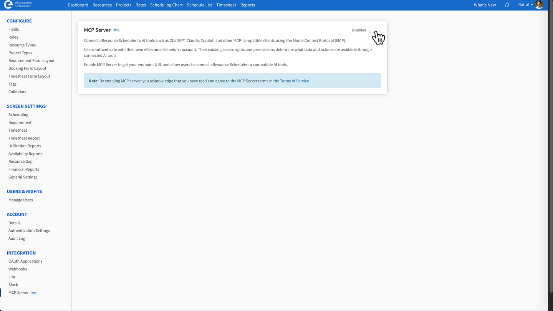Click the vertical page scrollbar
The height and width of the screenshot is (311, 553).
tap(550, 146)
